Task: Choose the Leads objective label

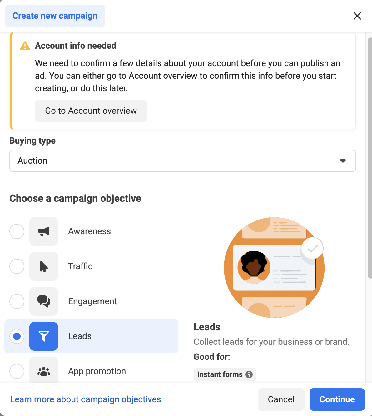Action: (80, 336)
